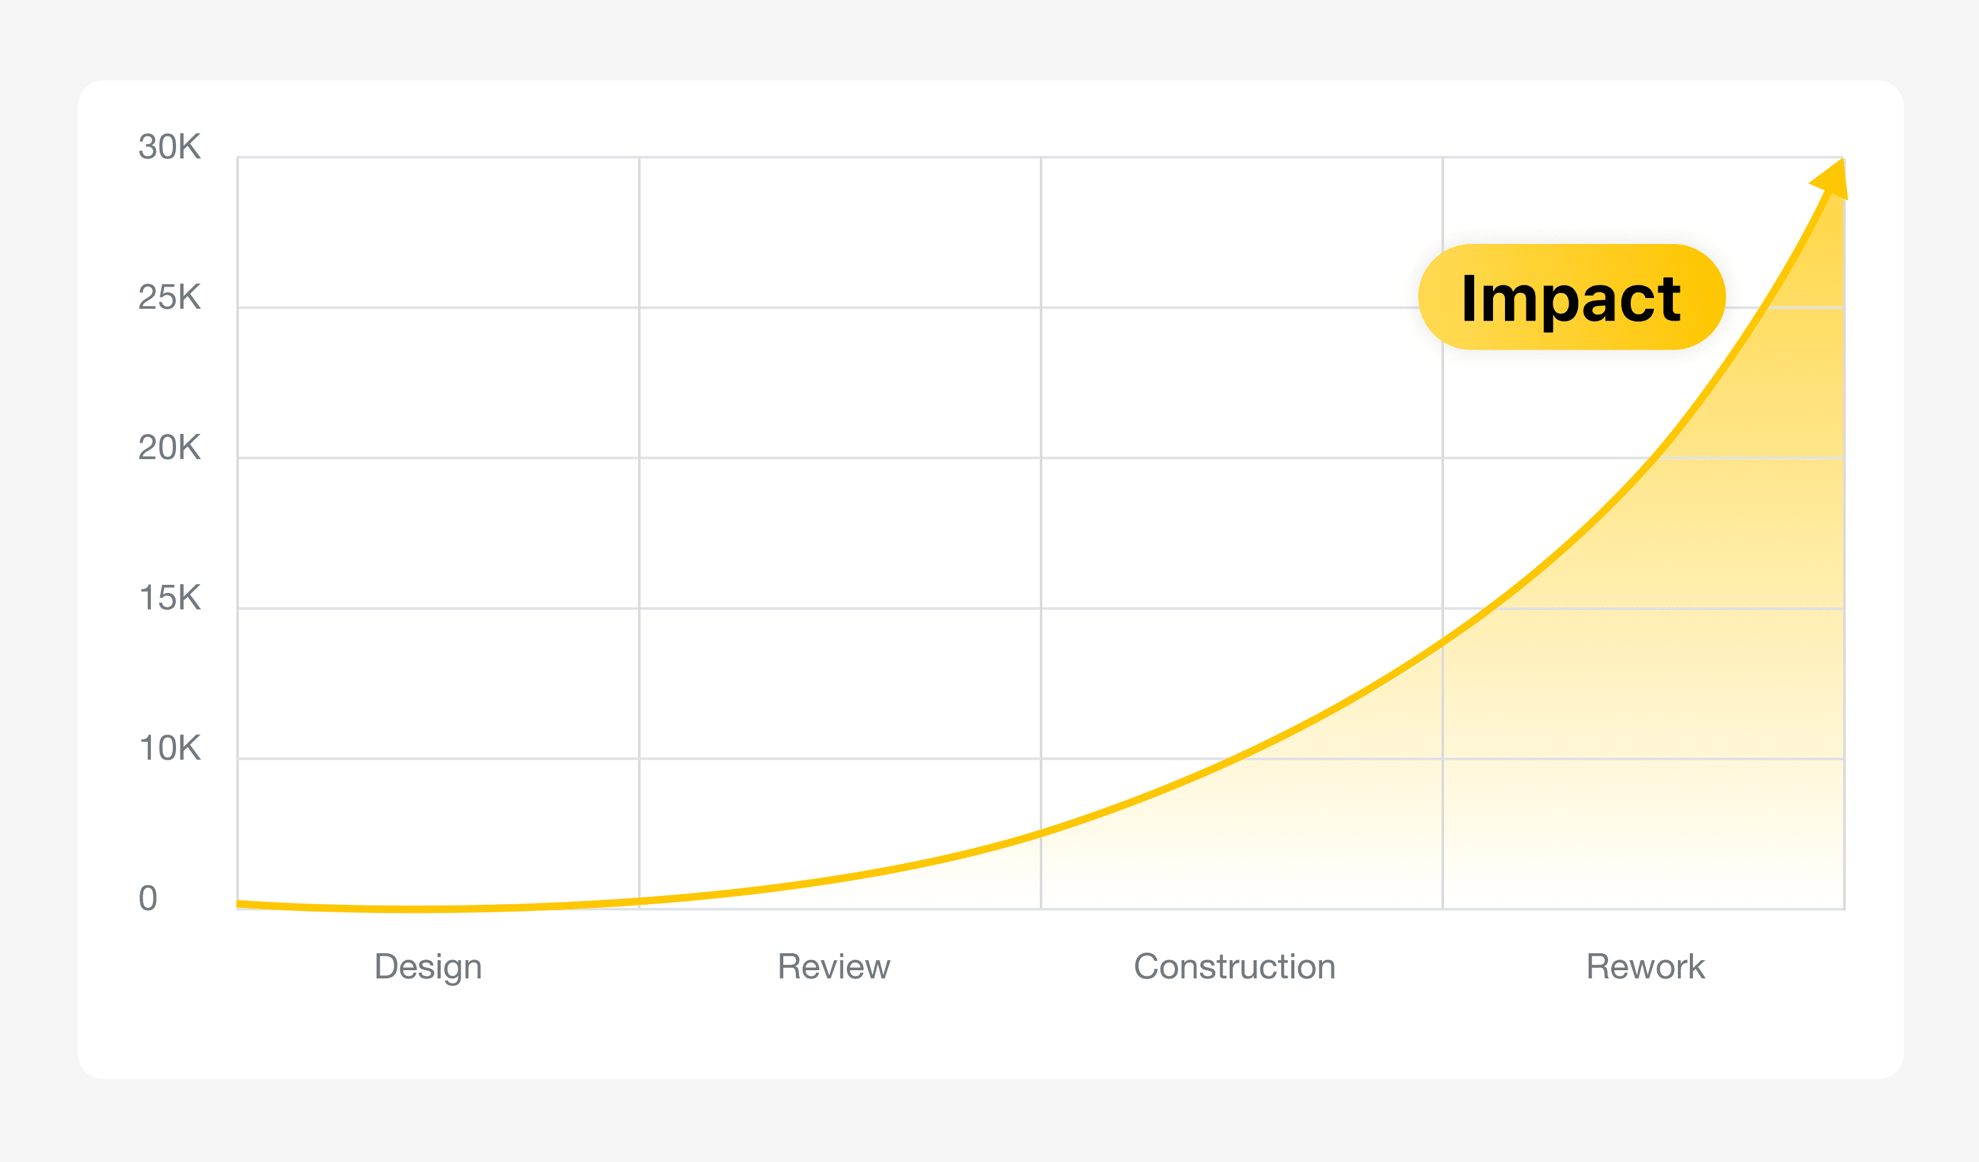This screenshot has height=1162, width=1979.
Task: Click the yellow Impact label badge
Action: pos(1572,297)
